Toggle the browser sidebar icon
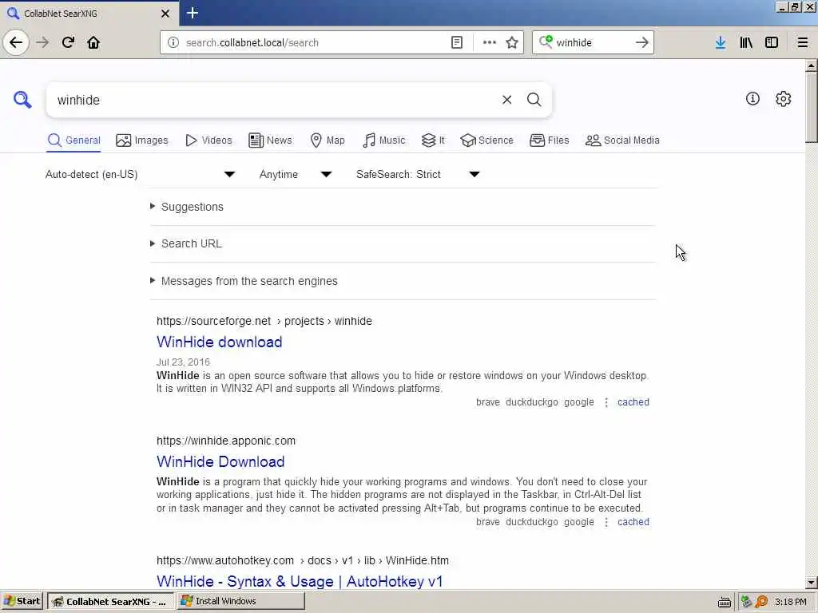The image size is (818, 613). pyautogui.click(x=772, y=42)
